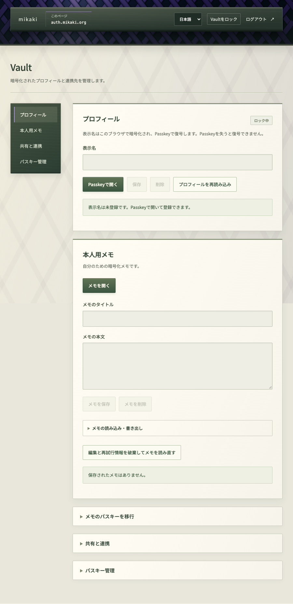Click the 保存されたメモはありません status message
The height and width of the screenshot is (604, 293).
point(177,475)
